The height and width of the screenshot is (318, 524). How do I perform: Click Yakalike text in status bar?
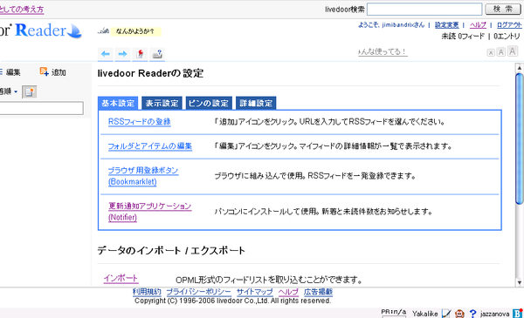click(x=424, y=314)
